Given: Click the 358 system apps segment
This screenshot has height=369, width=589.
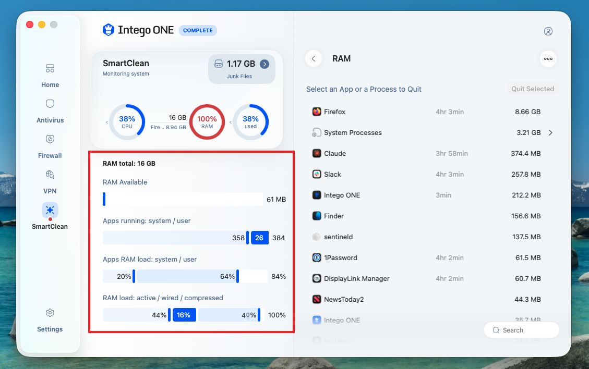Looking at the screenshot, I should (175, 238).
